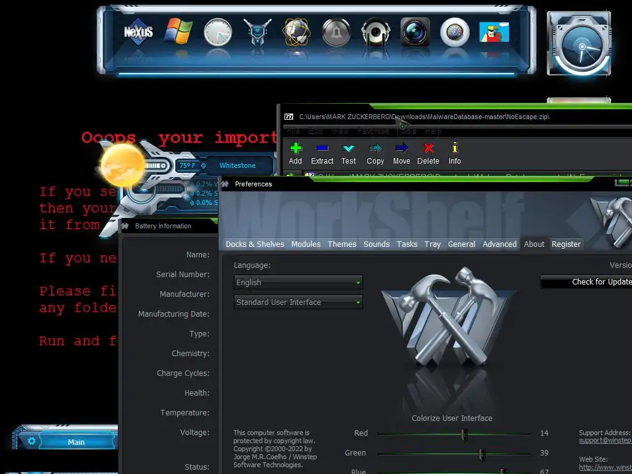
Task: Click the Add icon in 7-Zip toolbar
Action: [x=296, y=154]
